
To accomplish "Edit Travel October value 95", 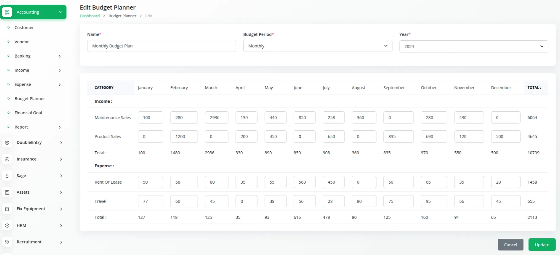I will [434, 201].
